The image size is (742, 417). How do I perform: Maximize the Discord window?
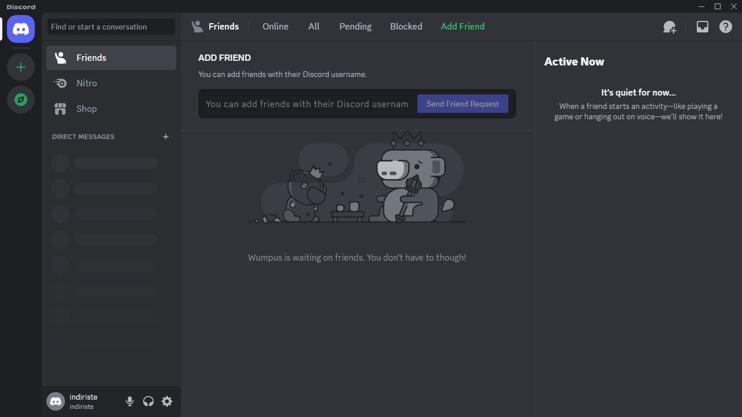[x=718, y=6]
